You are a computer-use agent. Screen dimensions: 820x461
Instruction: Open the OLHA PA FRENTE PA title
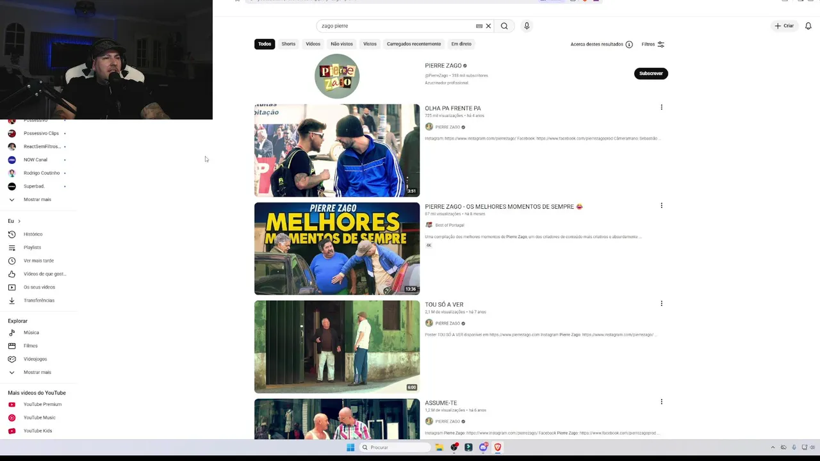point(453,108)
